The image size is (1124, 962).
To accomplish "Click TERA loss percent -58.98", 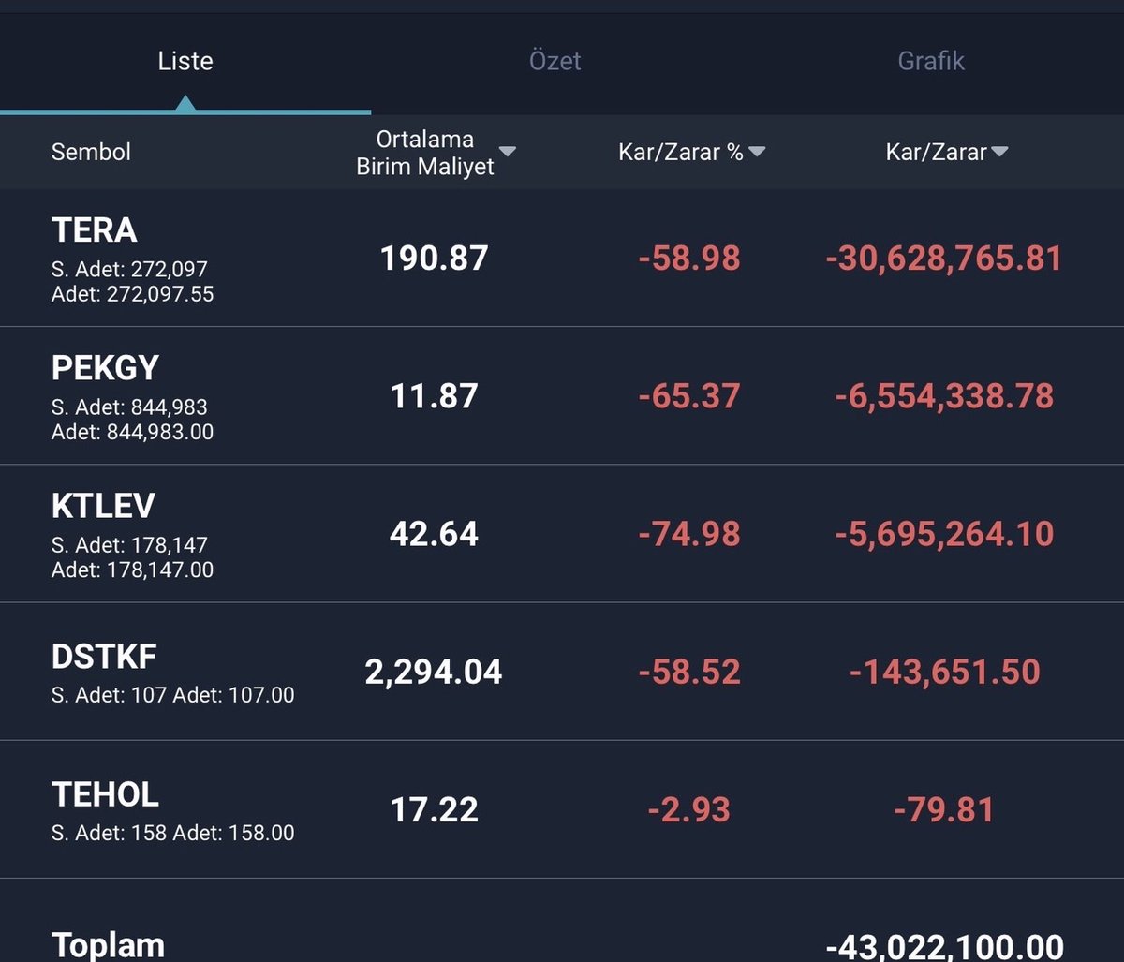I will coord(689,259).
